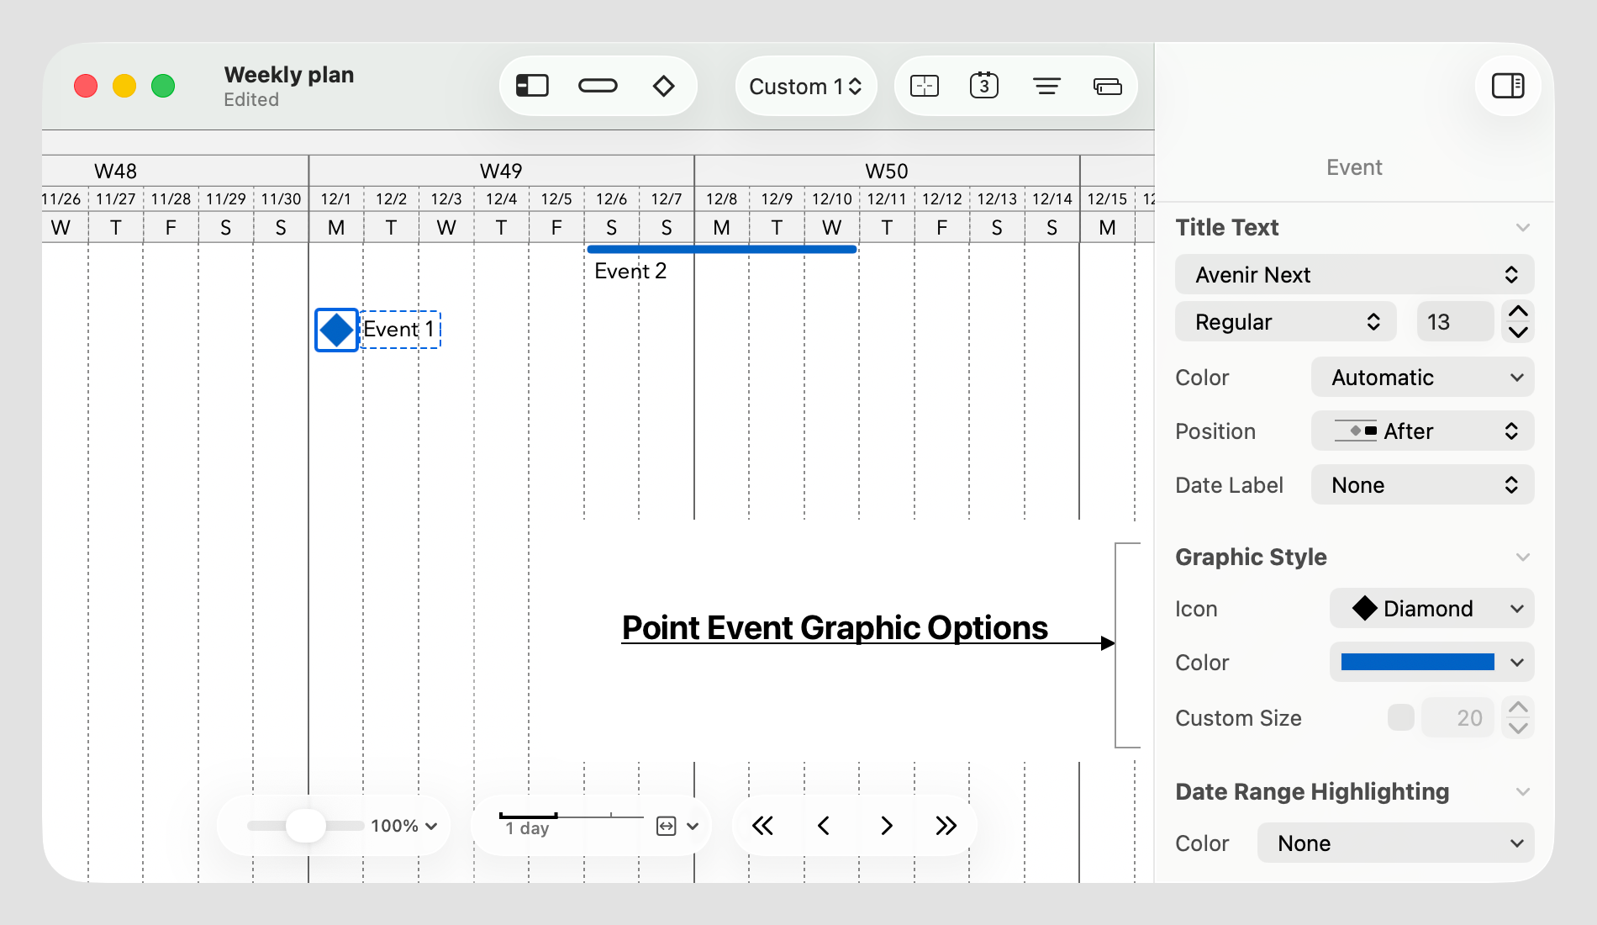The width and height of the screenshot is (1597, 925).
Task: Open the Custom 1 view switcher
Action: (804, 85)
